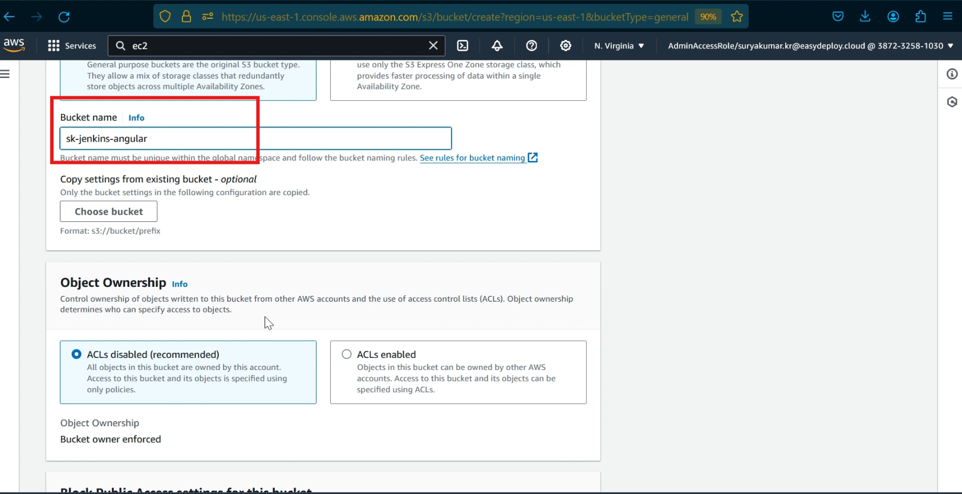Go forward in browser history

point(36,17)
